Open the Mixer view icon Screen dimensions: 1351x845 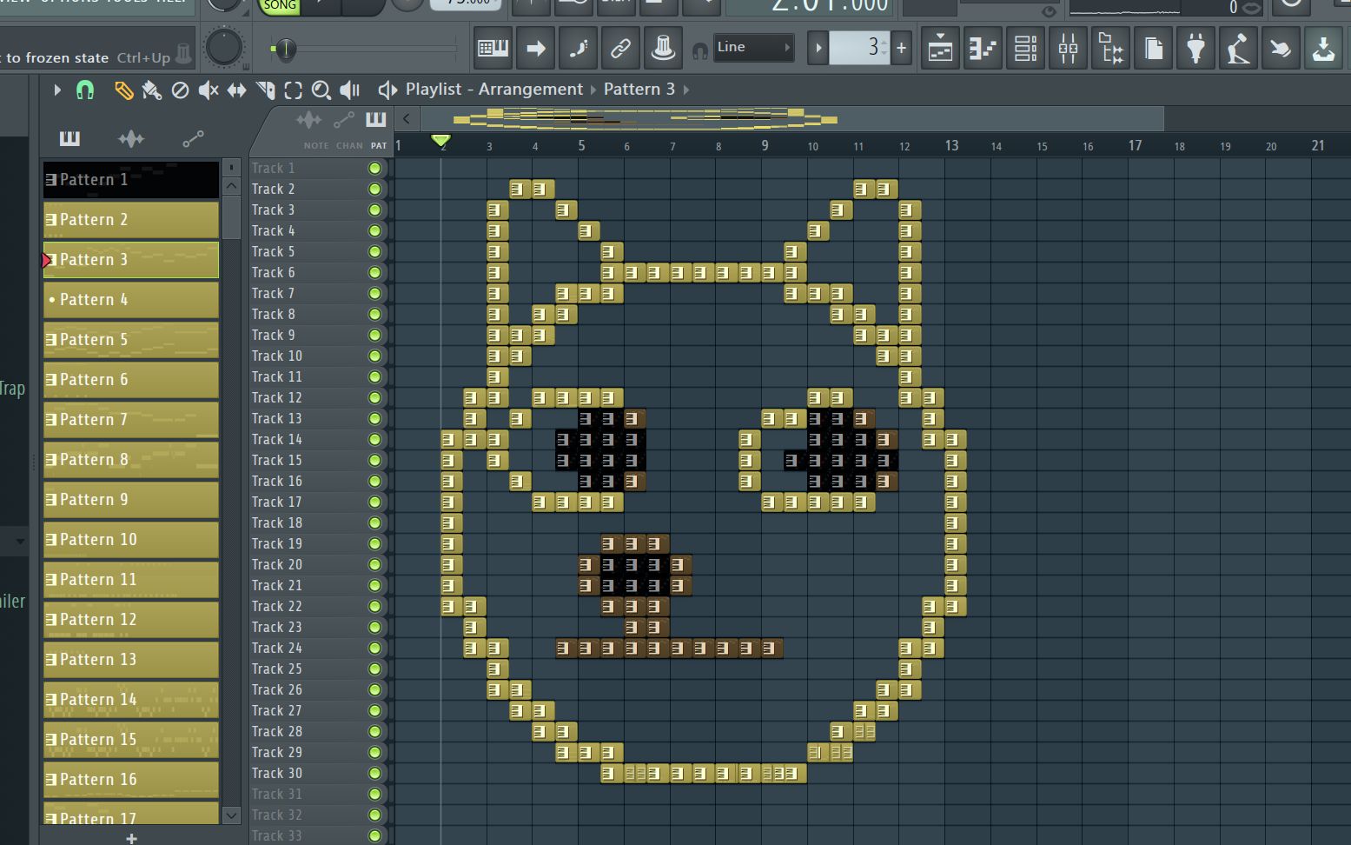1068,49
